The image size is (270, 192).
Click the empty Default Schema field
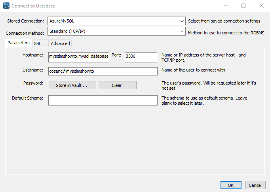pyautogui.click(x=103, y=100)
